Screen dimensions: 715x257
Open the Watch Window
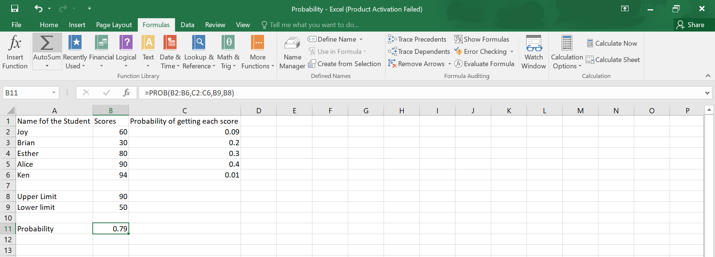534,52
